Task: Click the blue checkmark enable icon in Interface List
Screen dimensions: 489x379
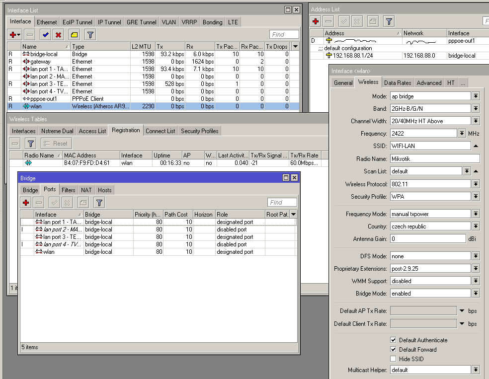Action: point(46,35)
